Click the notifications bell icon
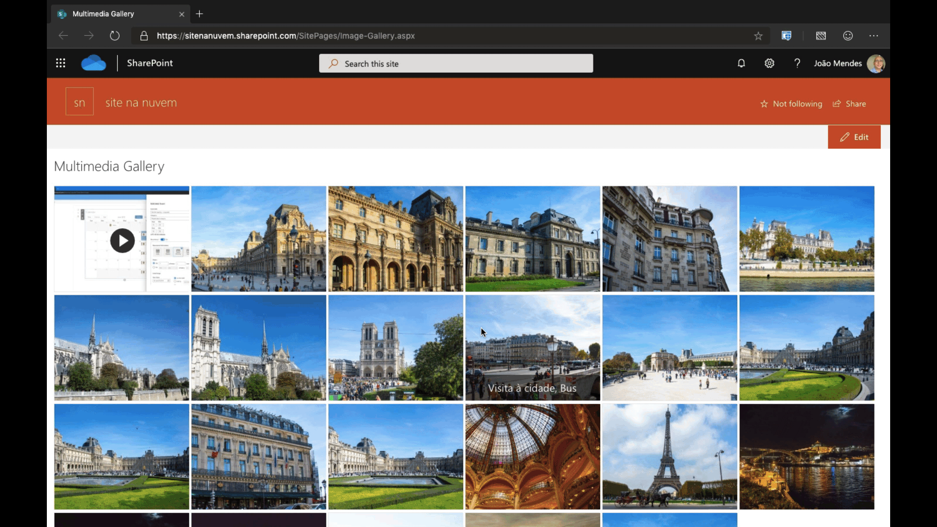Viewport: 937px width, 527px height. pos(741,63)
